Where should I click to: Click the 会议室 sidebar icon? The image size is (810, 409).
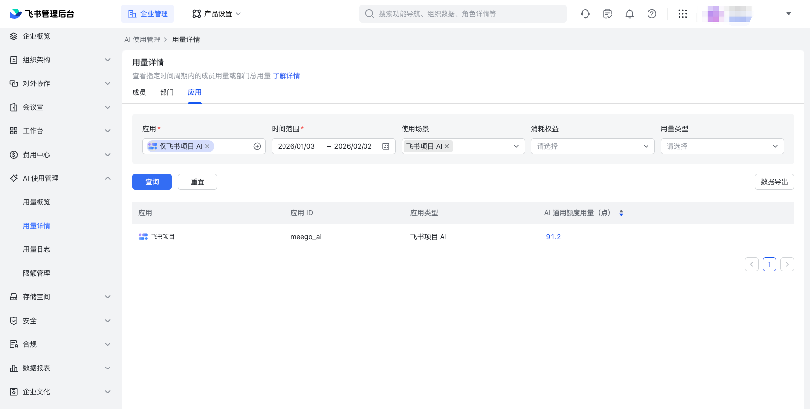click(x=14, y=107)
